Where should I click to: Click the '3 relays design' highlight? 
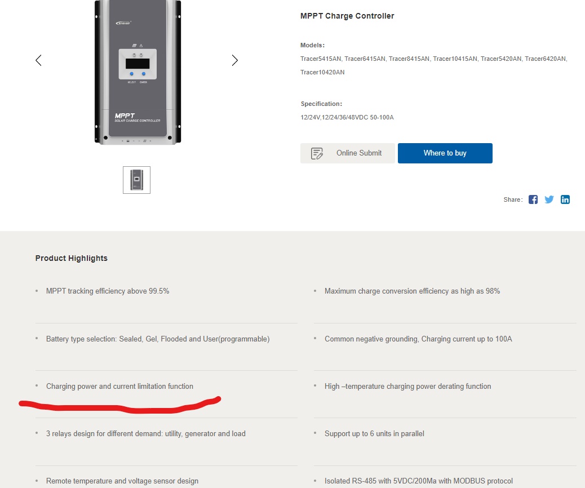146,433
